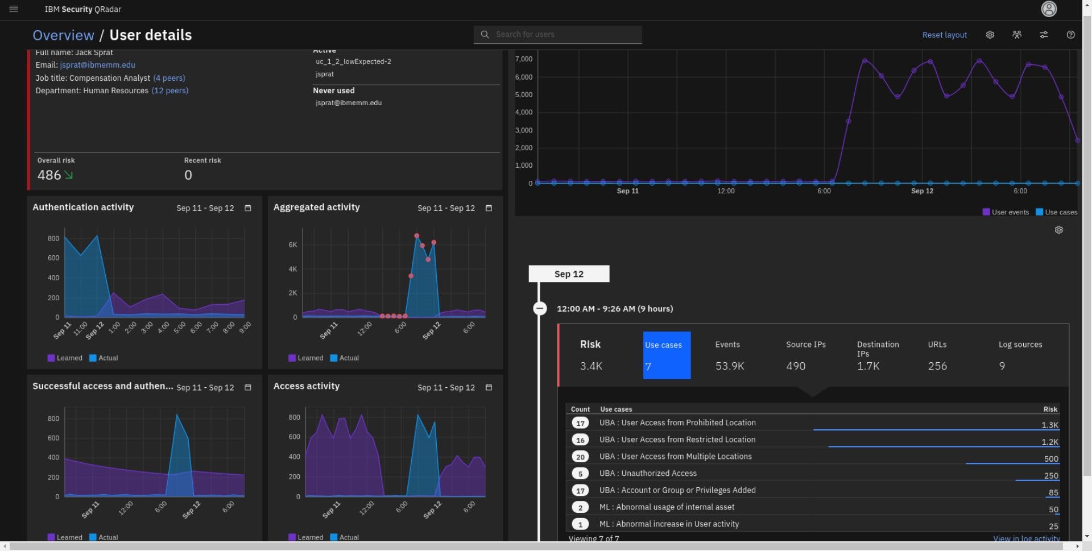This screenshot has width=1092, height=551.
Task: Open Successful access calendar date picker
Action: [248, 387]
